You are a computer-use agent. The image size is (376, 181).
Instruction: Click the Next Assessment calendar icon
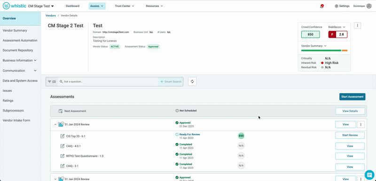pos(61,111)
